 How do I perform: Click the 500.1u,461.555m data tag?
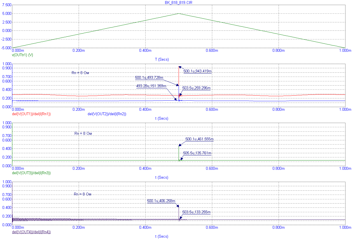(x=199, y=139)
